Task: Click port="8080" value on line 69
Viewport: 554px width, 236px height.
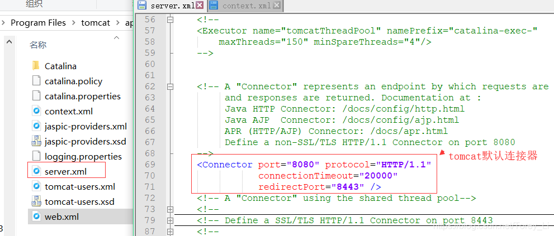Action: click(x=288, y=165)
